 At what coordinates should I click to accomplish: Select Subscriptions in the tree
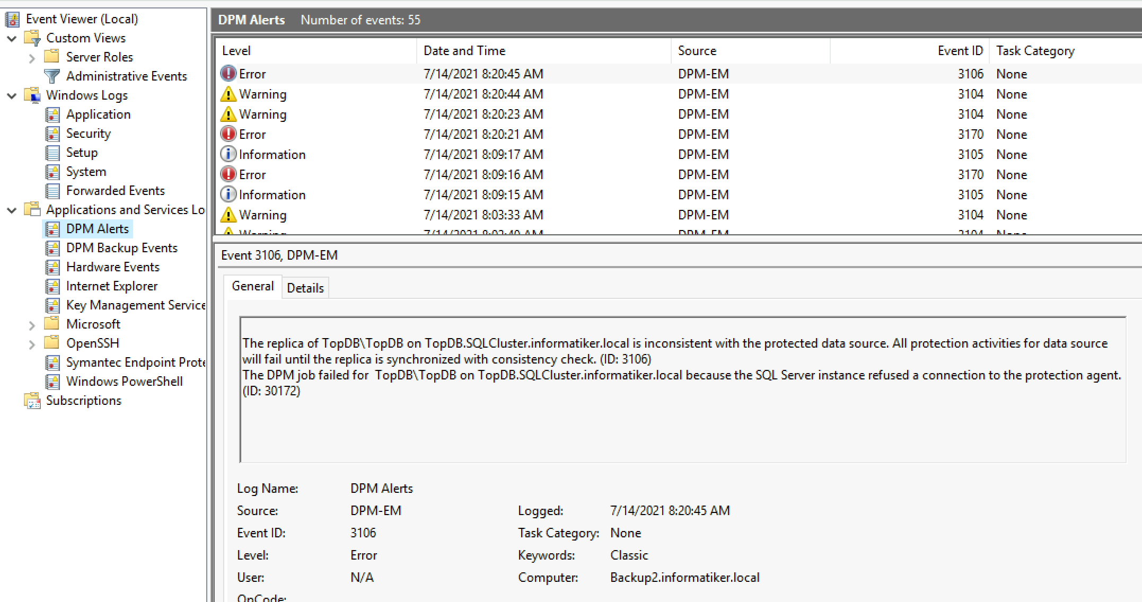pyautogui.click(x=84, y=401)
